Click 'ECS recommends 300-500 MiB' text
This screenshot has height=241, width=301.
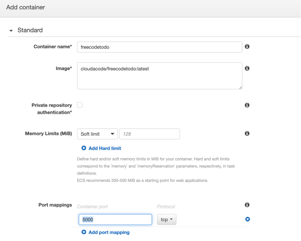(143, 181)
